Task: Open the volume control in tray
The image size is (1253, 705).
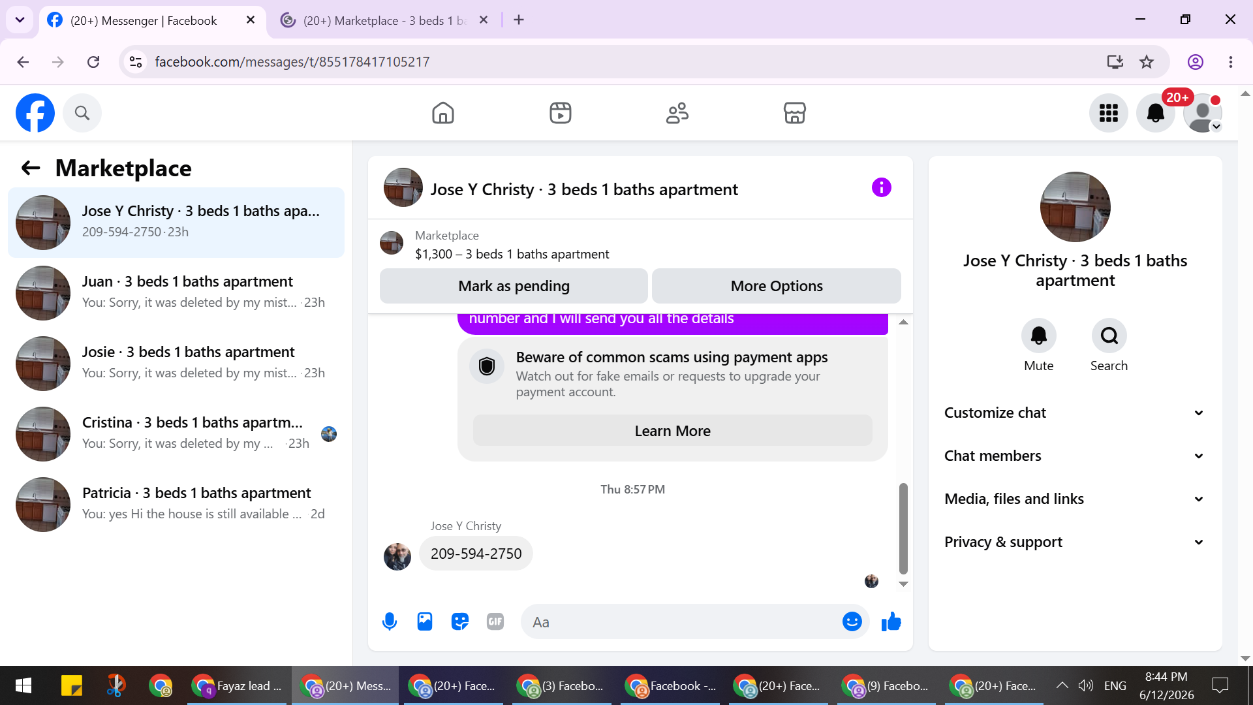Action: (x=1085, y=685)
